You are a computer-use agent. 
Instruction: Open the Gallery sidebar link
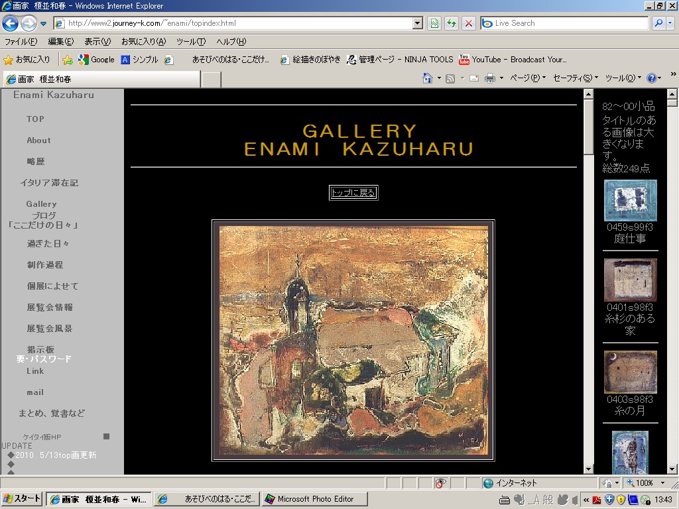click(41, 204)
